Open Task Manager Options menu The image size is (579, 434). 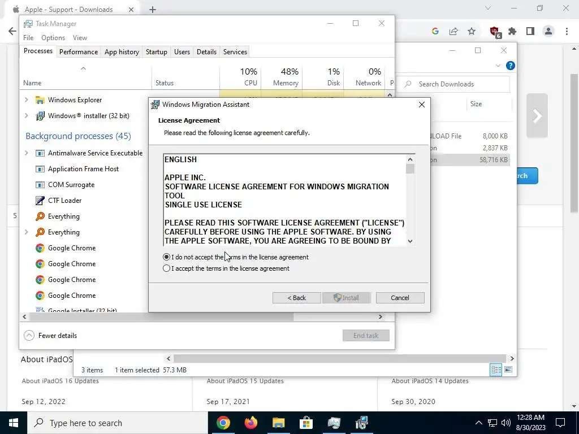pyautogui.click(x=53, y=38)
